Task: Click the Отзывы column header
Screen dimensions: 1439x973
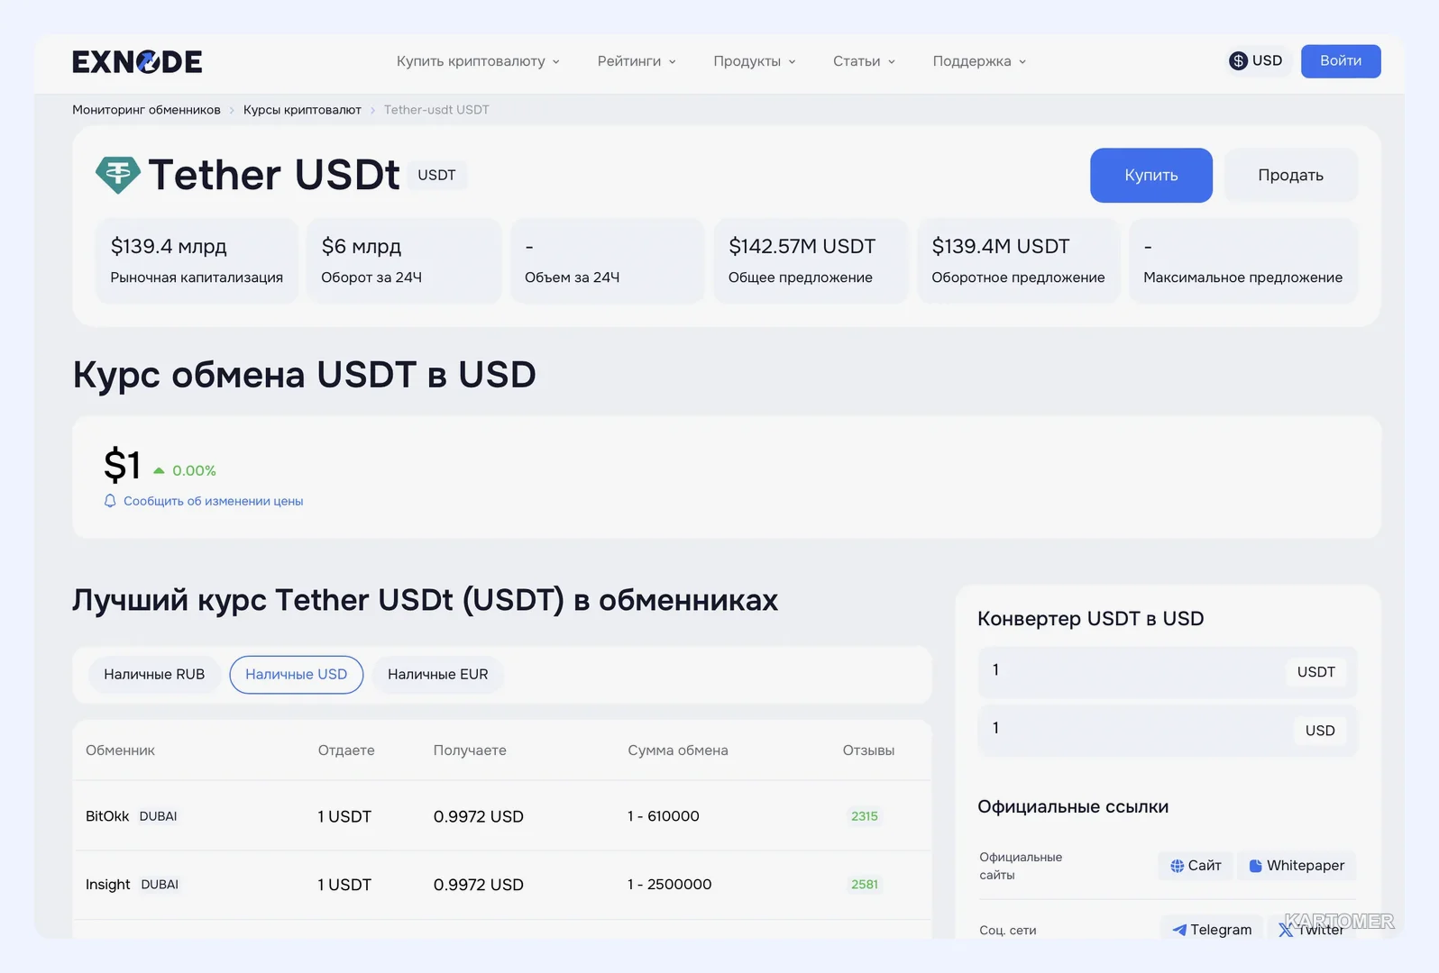Action: point(868,750)
